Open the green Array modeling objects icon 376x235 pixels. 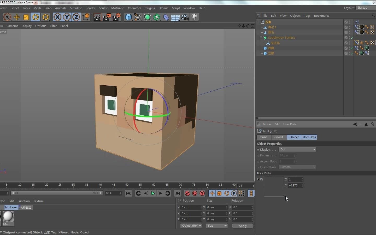[x=157, y=17]
